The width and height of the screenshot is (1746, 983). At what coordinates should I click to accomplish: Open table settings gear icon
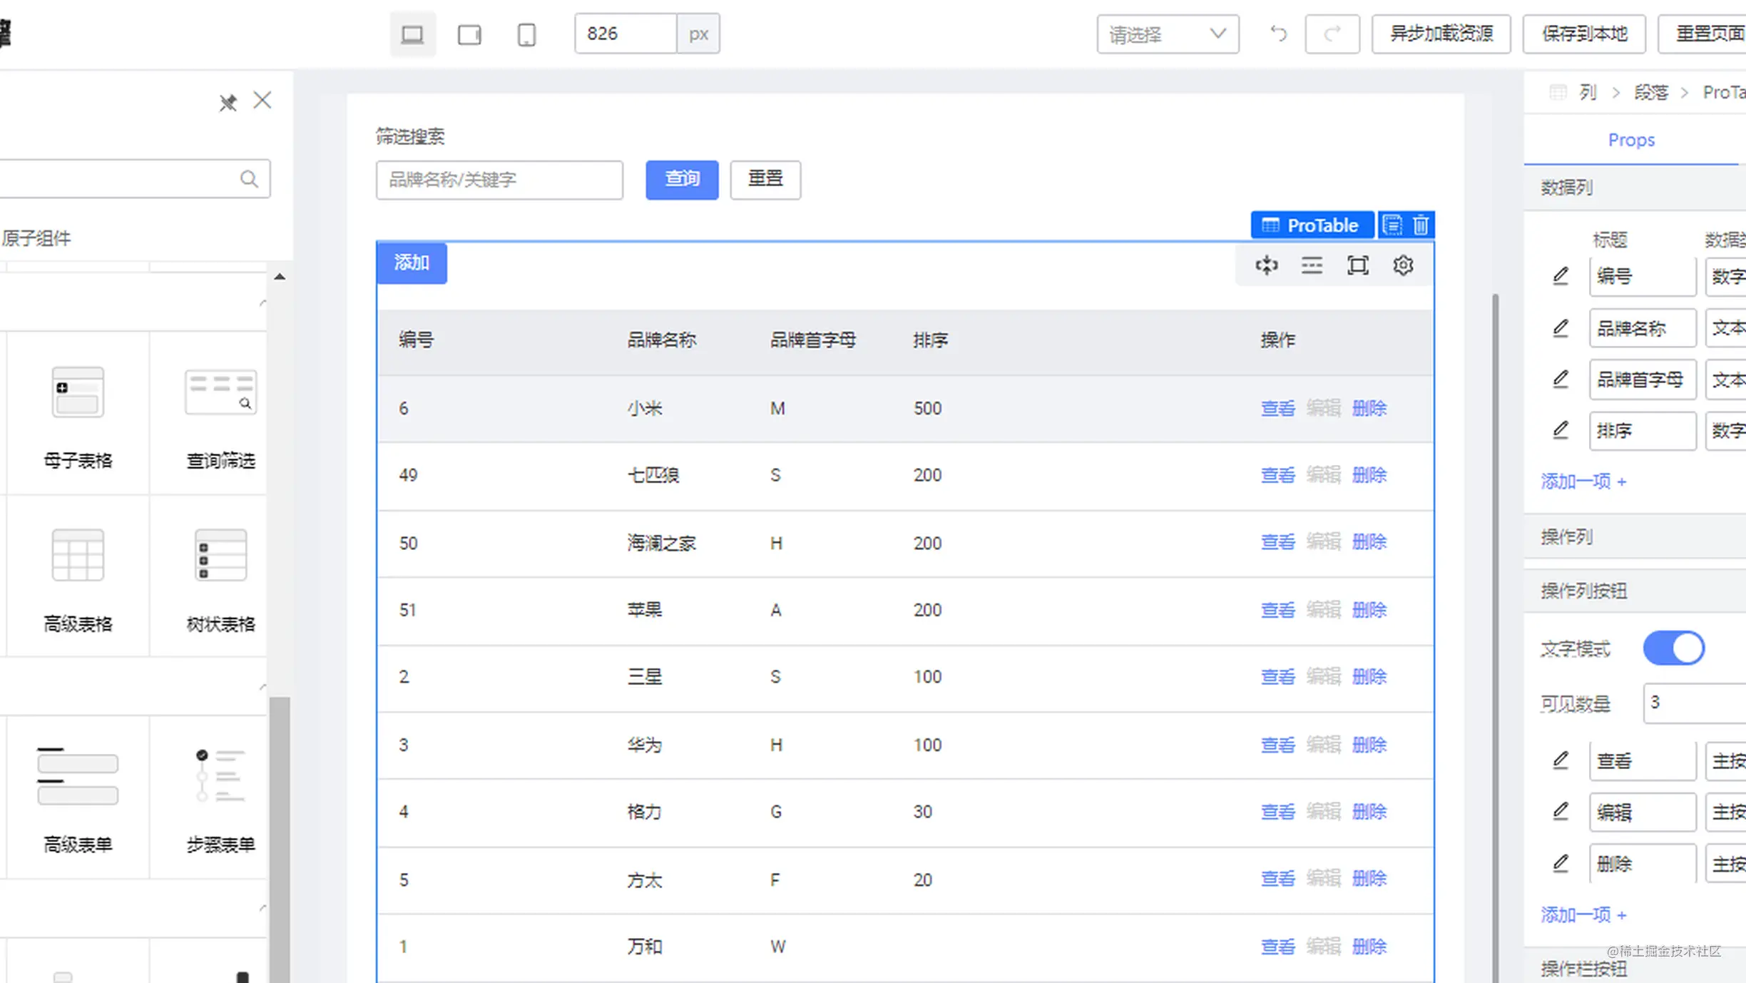1403,265
